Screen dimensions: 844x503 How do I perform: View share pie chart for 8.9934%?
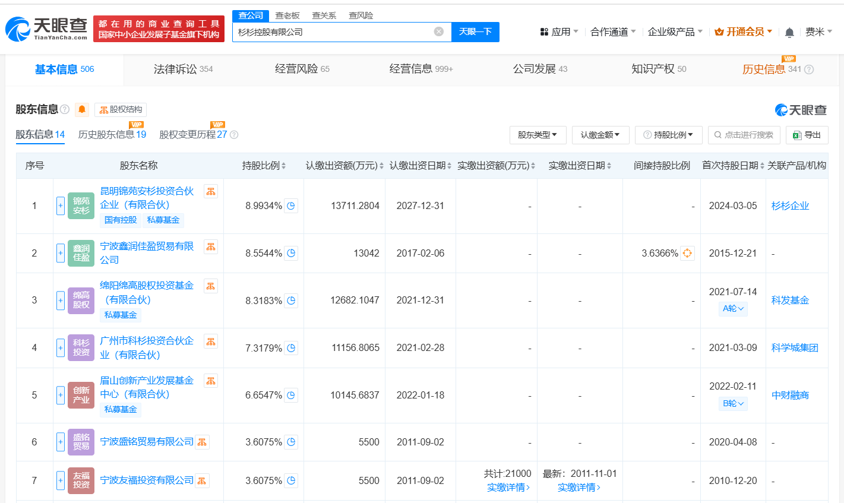291,206
